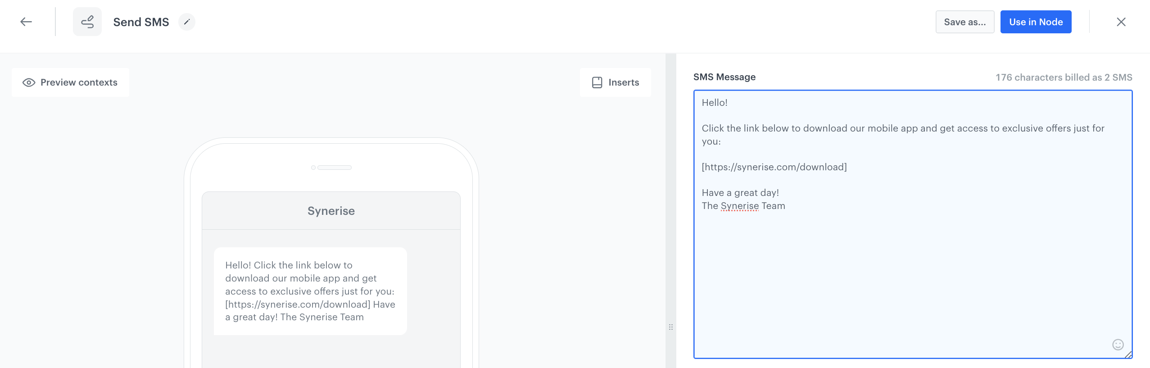Screen dimensions: 1150x368
Task: Edit the Send SMS title with pencil icon
Action: tap(187, 22)
